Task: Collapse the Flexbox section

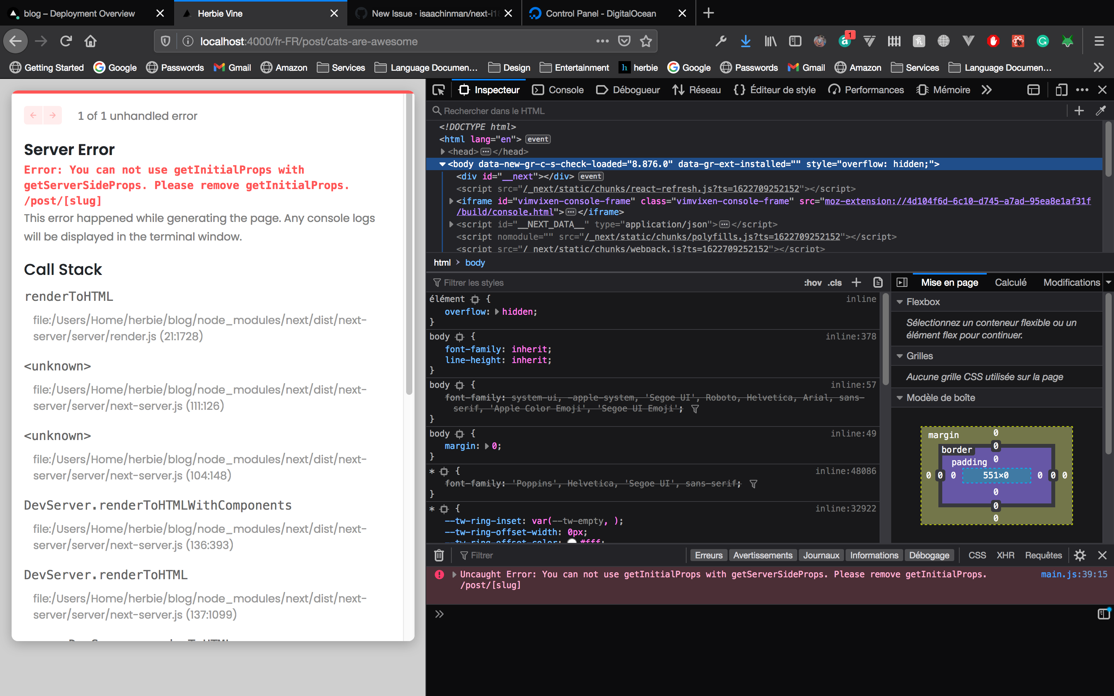Action: [x=900, y=302]
